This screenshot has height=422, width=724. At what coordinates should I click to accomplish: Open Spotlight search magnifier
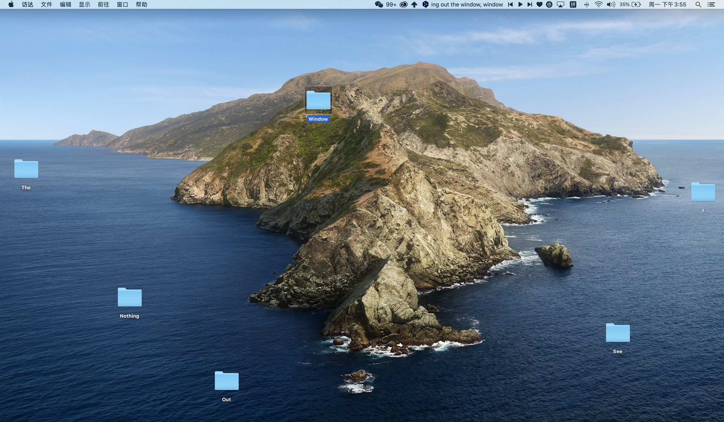click(x=698, y=5)
